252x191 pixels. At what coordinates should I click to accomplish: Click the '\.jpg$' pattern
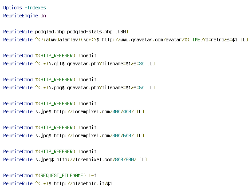43,135
